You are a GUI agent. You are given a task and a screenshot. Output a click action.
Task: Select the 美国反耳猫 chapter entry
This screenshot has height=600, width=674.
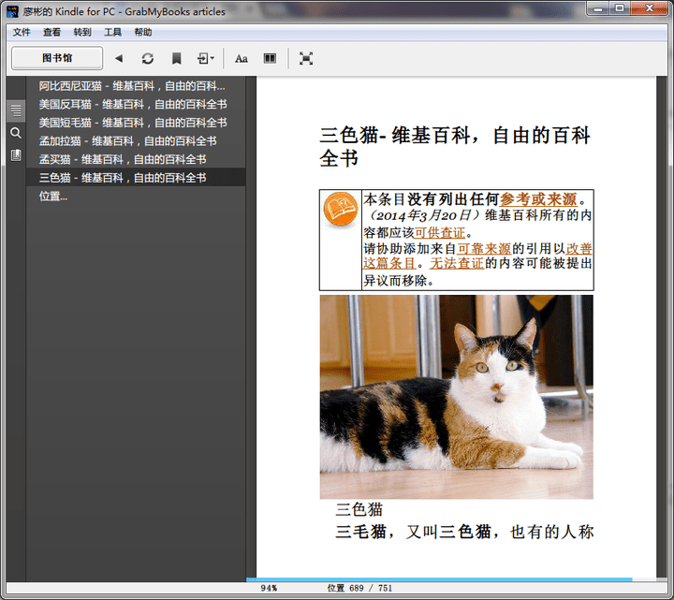[136, 105]
